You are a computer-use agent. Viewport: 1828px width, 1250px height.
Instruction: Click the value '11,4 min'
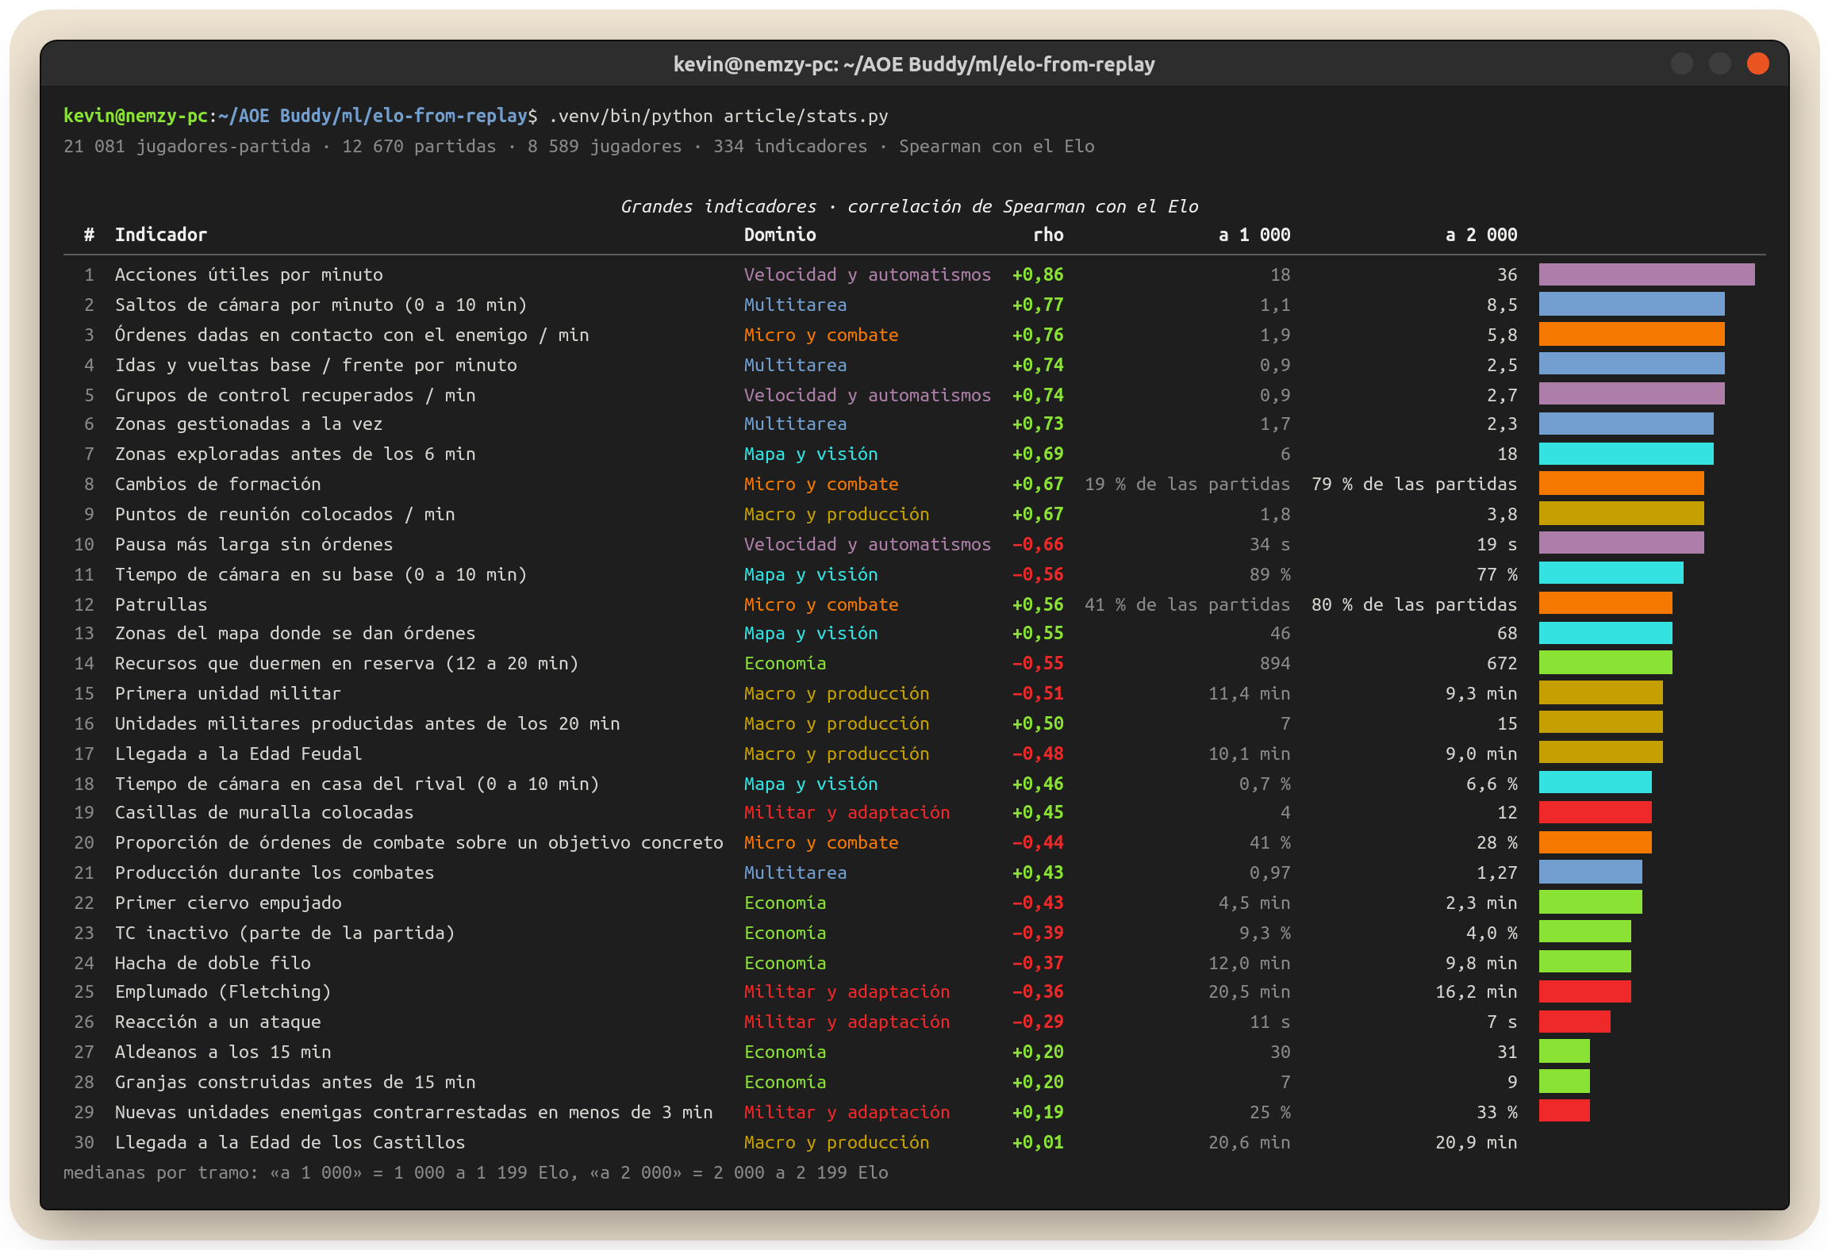point(1250,693)
